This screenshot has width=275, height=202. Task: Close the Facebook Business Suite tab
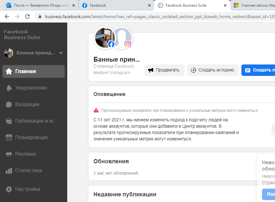[225, 5]
